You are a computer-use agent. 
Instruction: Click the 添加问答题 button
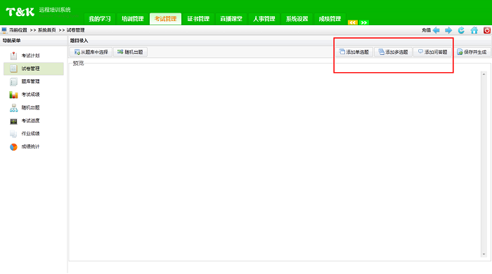tap(433, 52)
